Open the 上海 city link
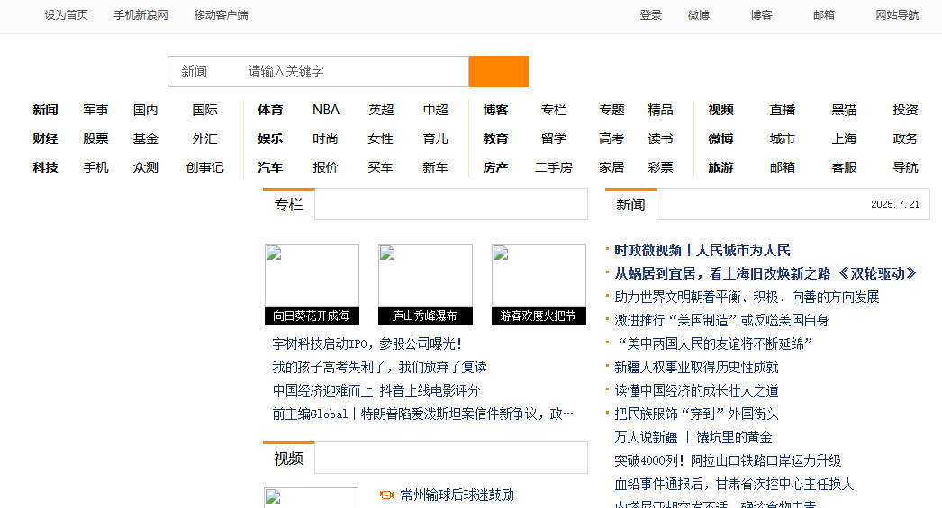942x508 pixels. [x=844, y=138]
